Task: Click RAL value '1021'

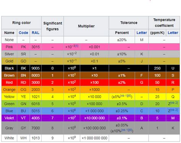Action: (36, 97)
